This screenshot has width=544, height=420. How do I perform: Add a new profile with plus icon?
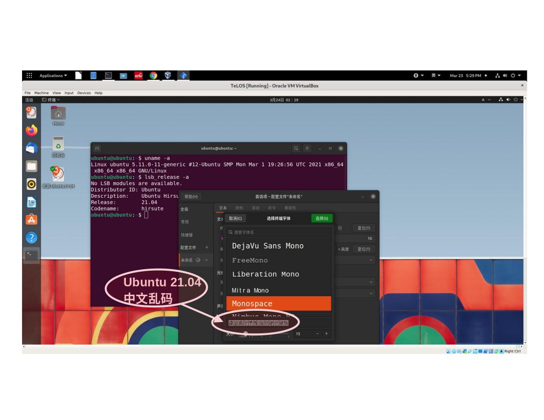pos(207,247)
